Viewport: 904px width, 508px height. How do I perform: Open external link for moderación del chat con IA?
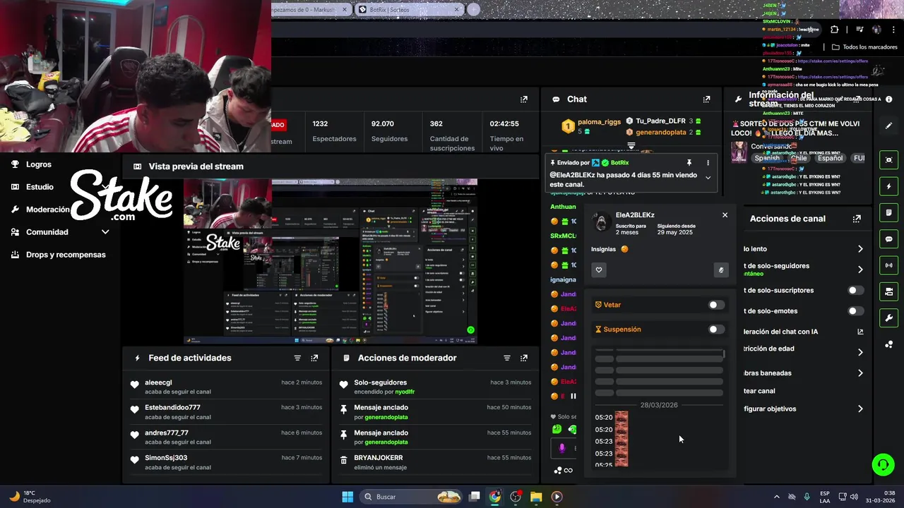(860, 332)
